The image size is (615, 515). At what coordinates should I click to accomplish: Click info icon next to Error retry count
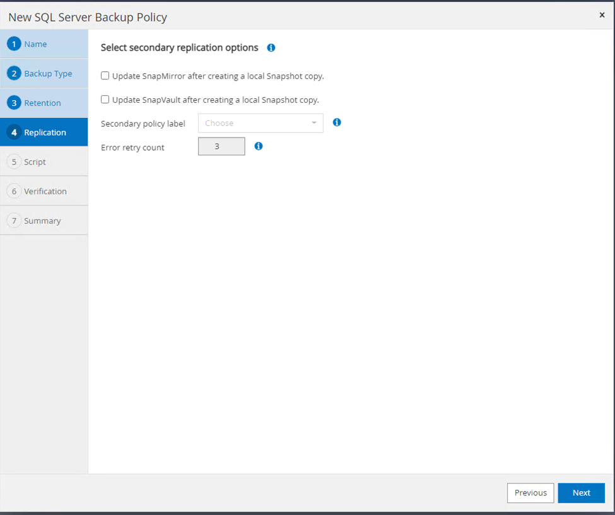(258, 146)
